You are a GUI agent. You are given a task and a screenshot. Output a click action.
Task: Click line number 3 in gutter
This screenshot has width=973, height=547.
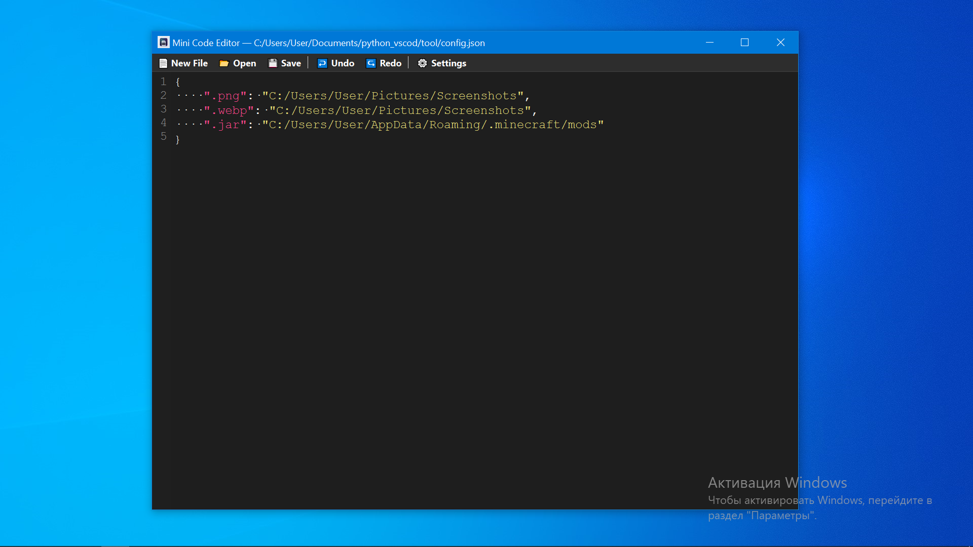click(x=163, y=109)
